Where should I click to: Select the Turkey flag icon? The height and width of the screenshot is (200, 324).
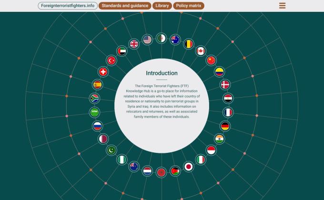(x=111, y=60)
